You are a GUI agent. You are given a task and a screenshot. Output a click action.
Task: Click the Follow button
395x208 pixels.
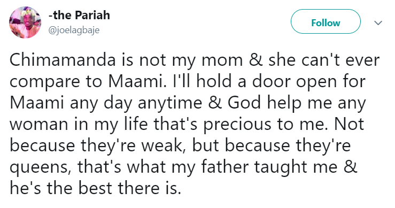[x=326, y=21]
